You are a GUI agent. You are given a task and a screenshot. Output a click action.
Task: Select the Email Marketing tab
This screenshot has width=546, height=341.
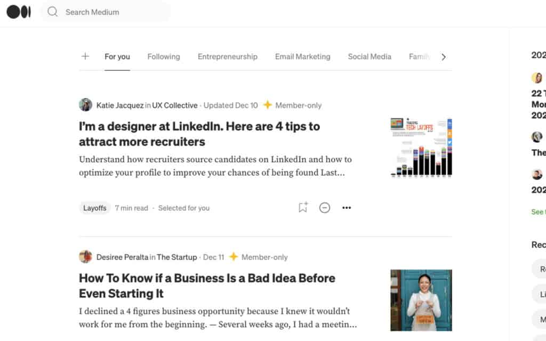(303, 56)
